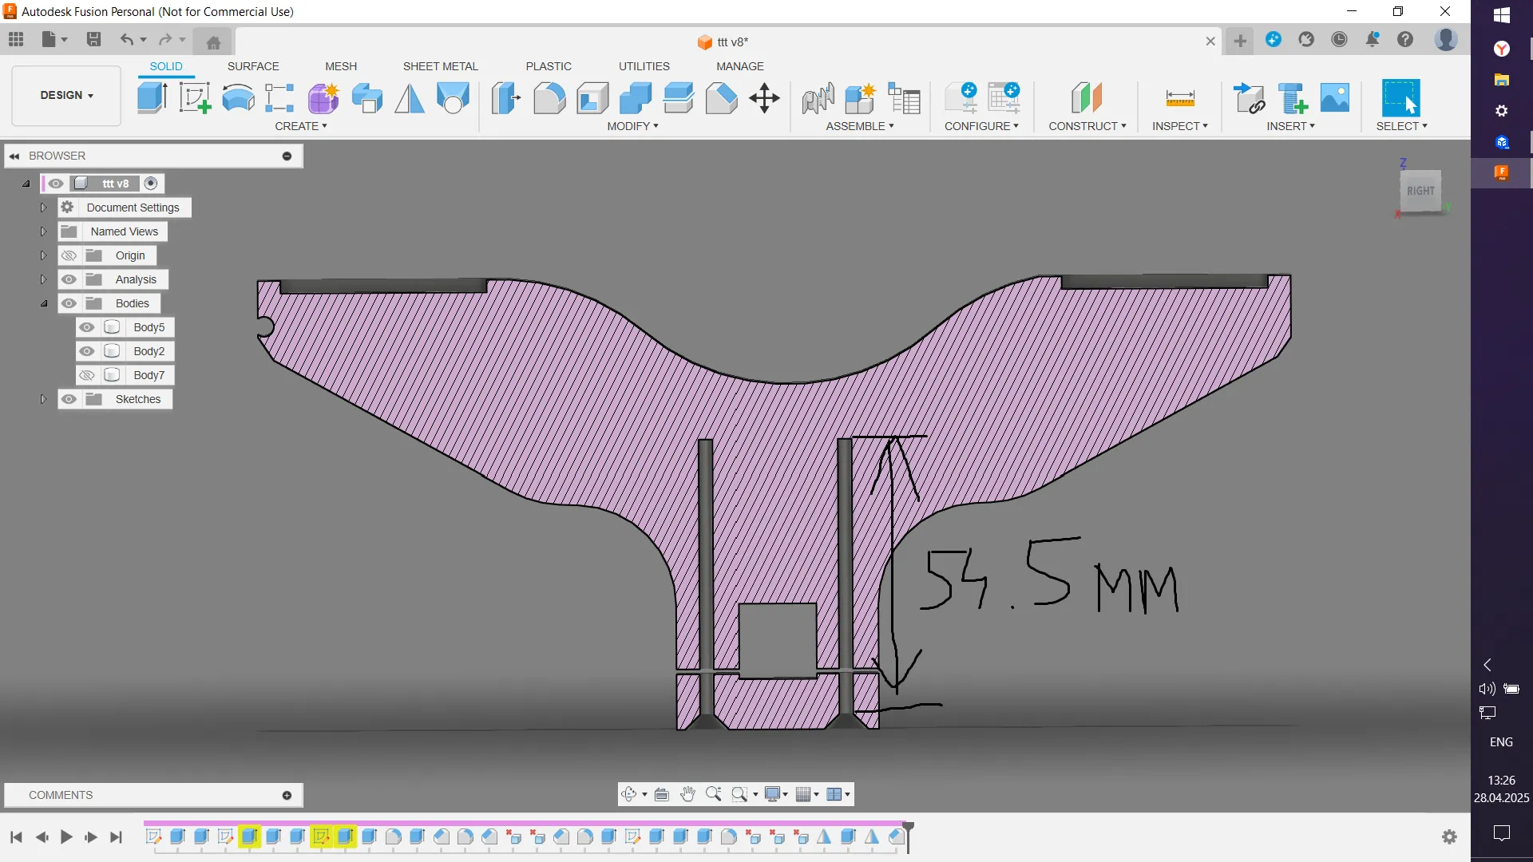Show Body7 by toggling its visibility
Screen dimensions: 1533x862
(x=87, y=375)
